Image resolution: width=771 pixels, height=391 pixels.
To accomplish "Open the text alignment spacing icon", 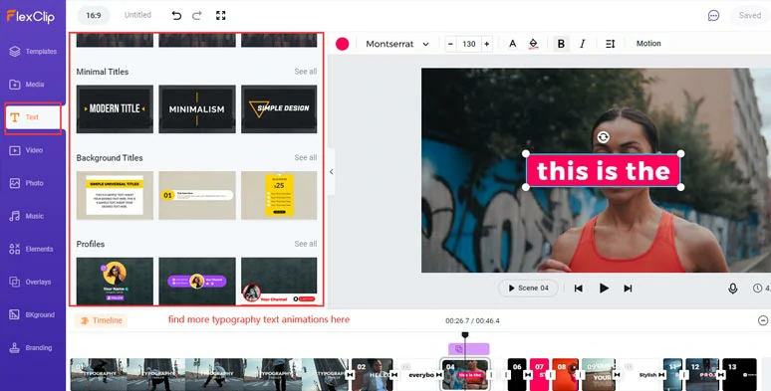I will click(611, 44).
